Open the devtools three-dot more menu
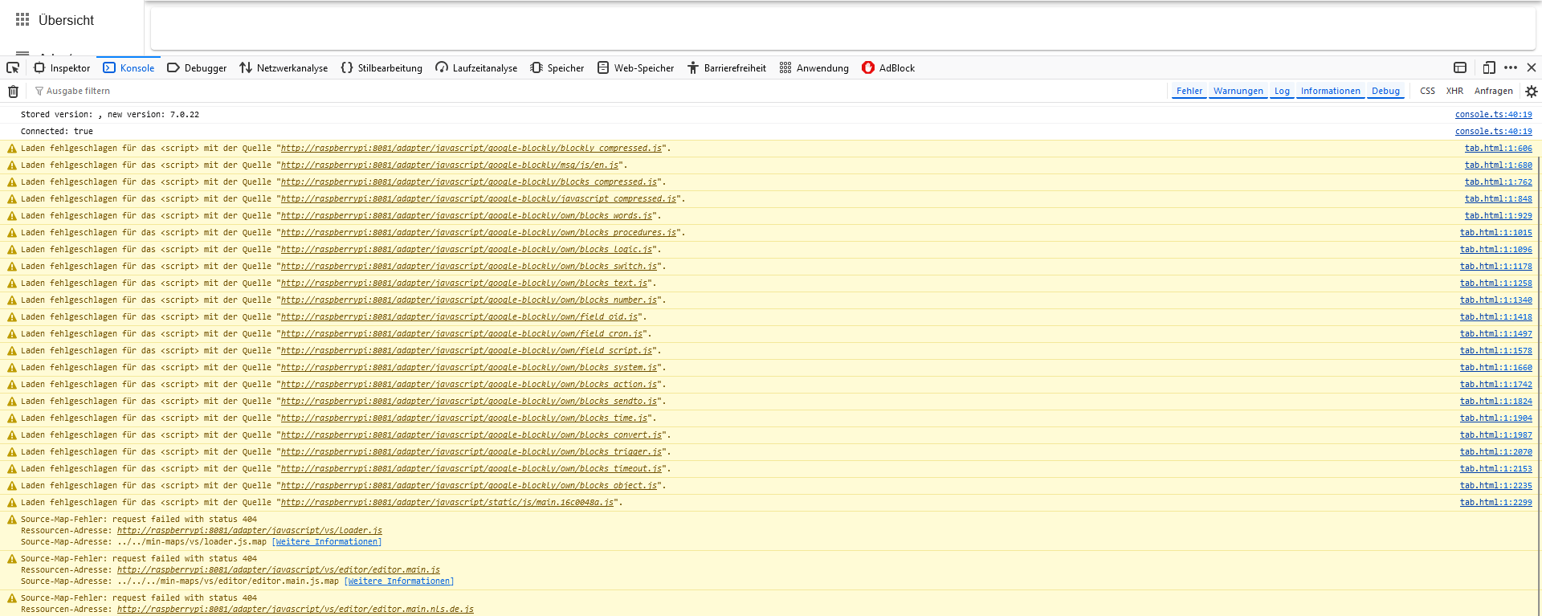1542x616 pixels. [x=1511, y=68]
